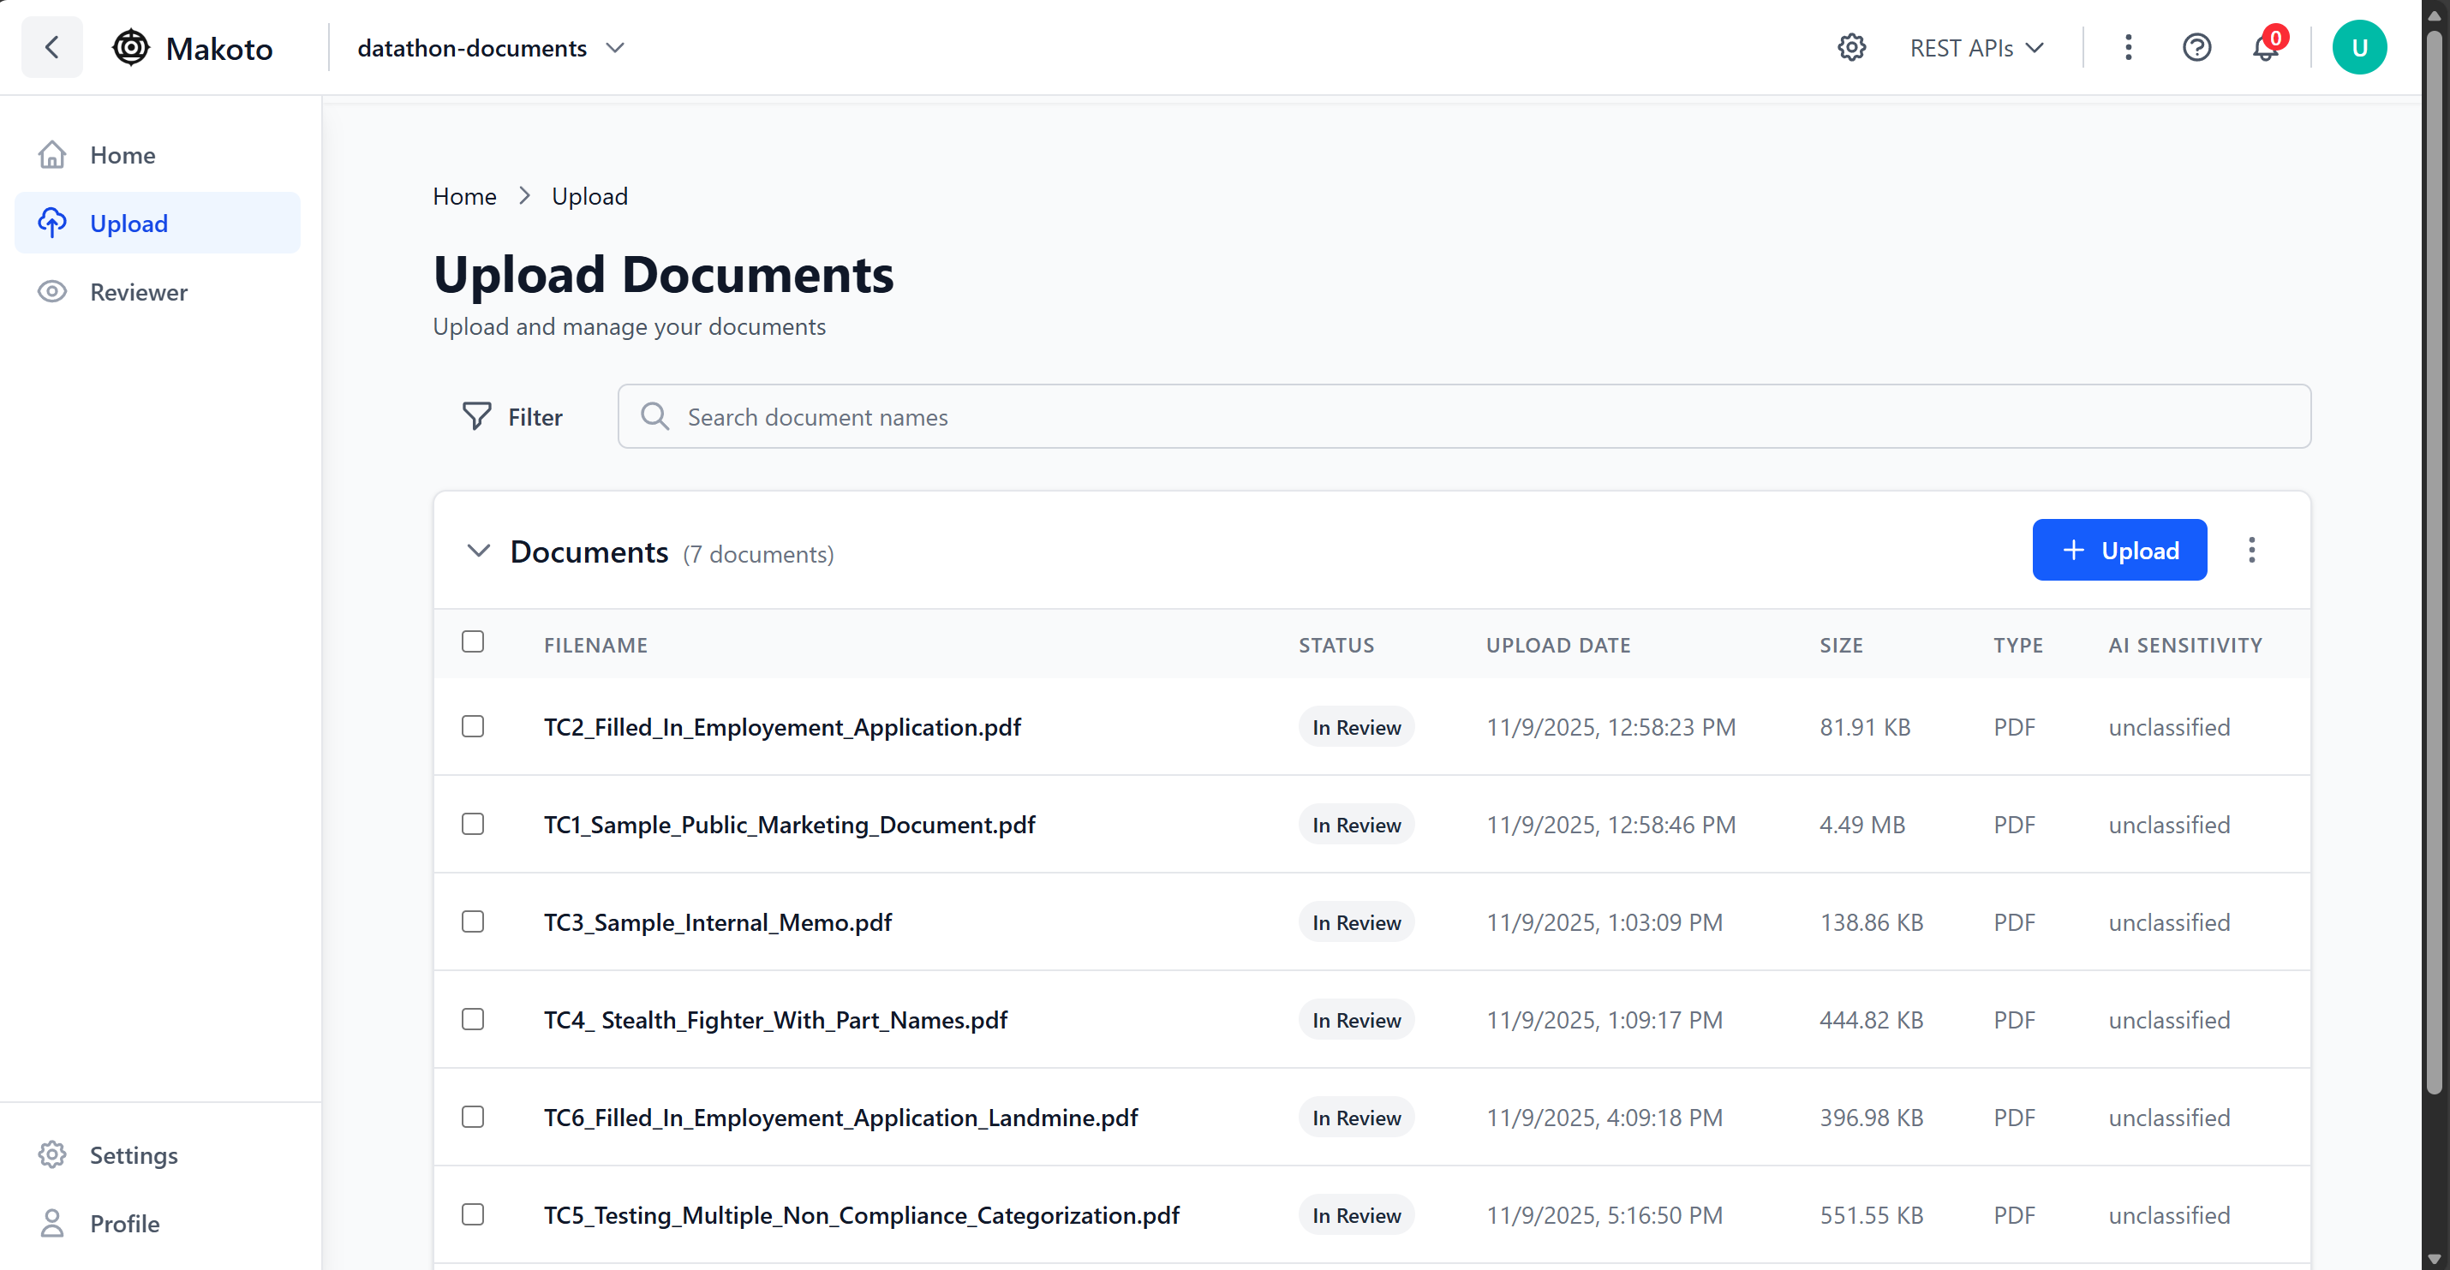Open the REST APIs dropdown

(1976, 48)
